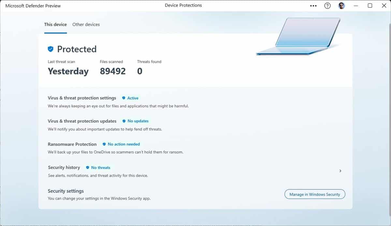Click the No updates status icon
The image size is (391, 226).
pos(123,121)
